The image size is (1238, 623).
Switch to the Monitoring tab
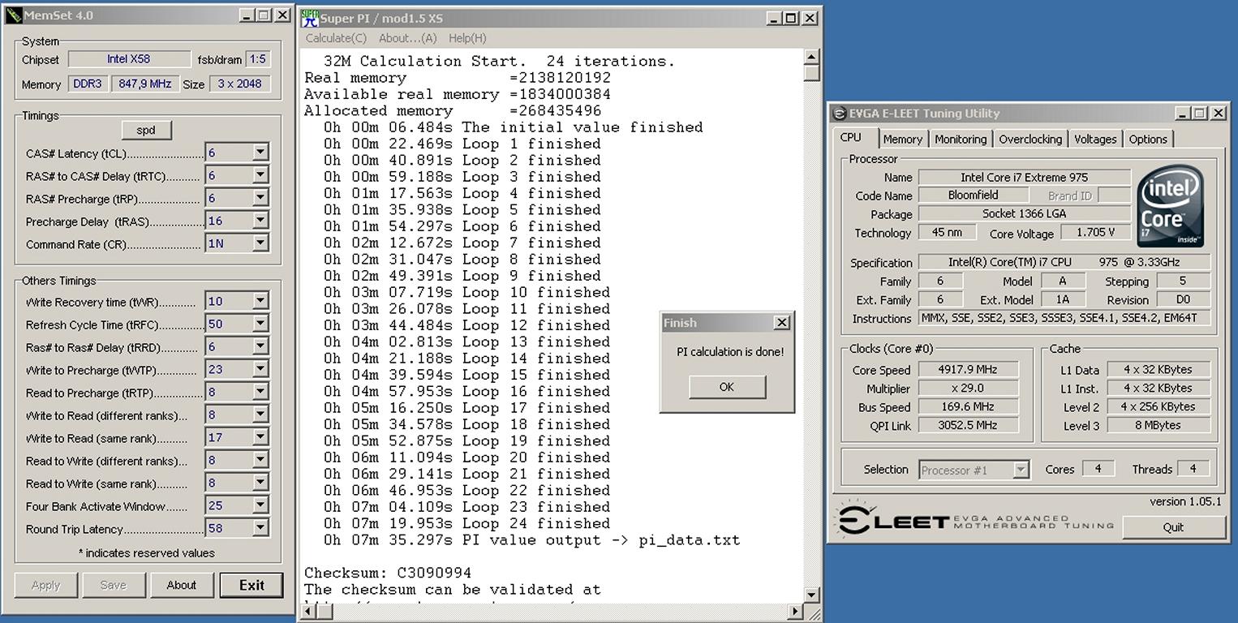[961, 140]
